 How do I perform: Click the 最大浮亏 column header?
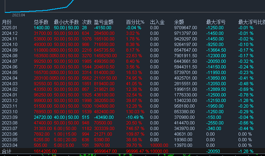(216, 22)
